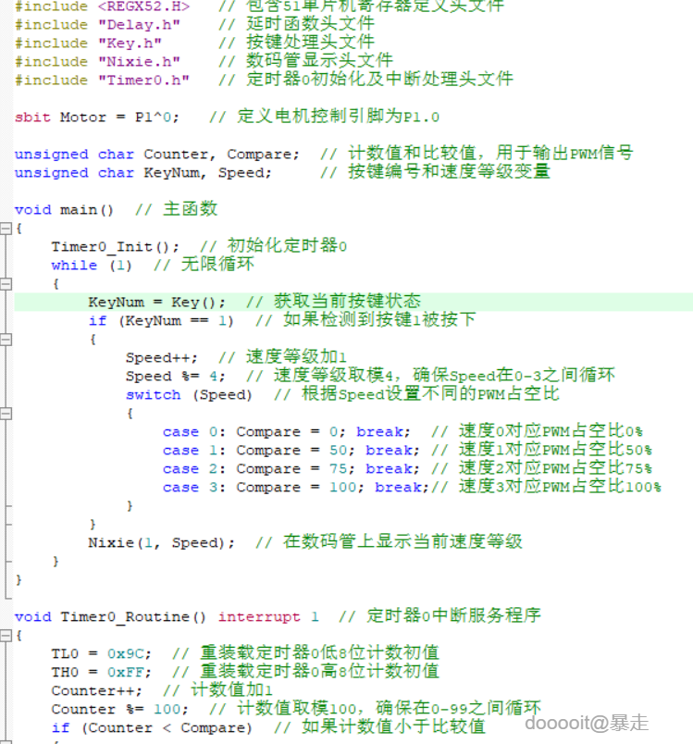Image resolution: width=693 pixels, height=744 pixels.
Task: Click the case 1: Compare = 50 line
Action: coord(291,451)
